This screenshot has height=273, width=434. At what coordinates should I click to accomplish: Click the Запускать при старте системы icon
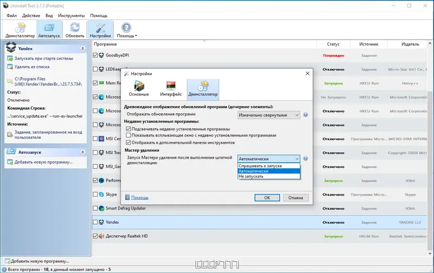pos(10,58)
